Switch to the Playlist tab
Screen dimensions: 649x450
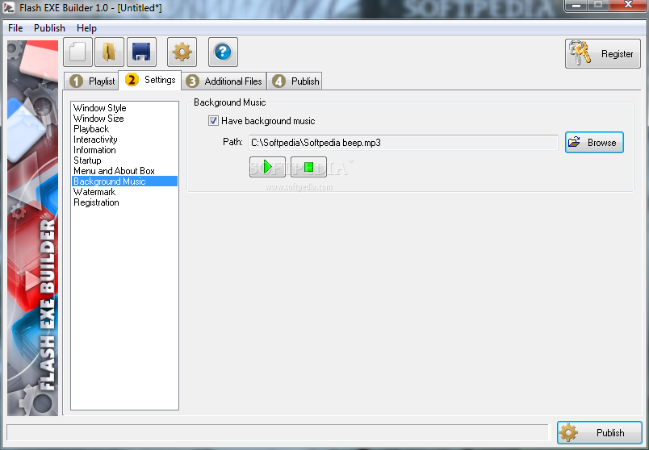coord(91,81)
